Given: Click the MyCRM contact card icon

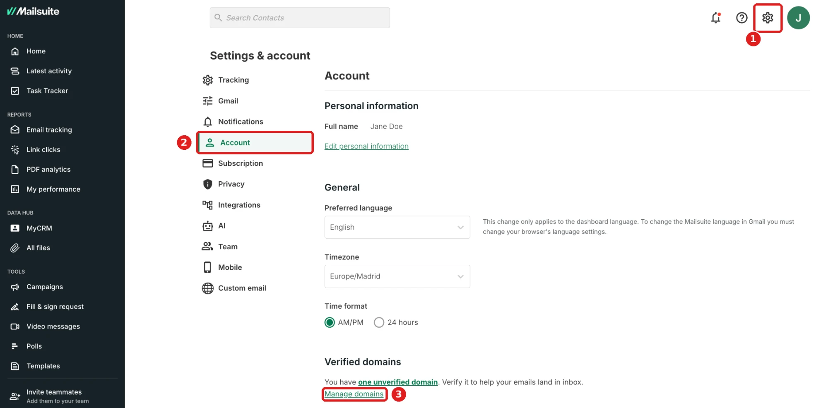Looking at the screenshot, I should coord(15,228).
